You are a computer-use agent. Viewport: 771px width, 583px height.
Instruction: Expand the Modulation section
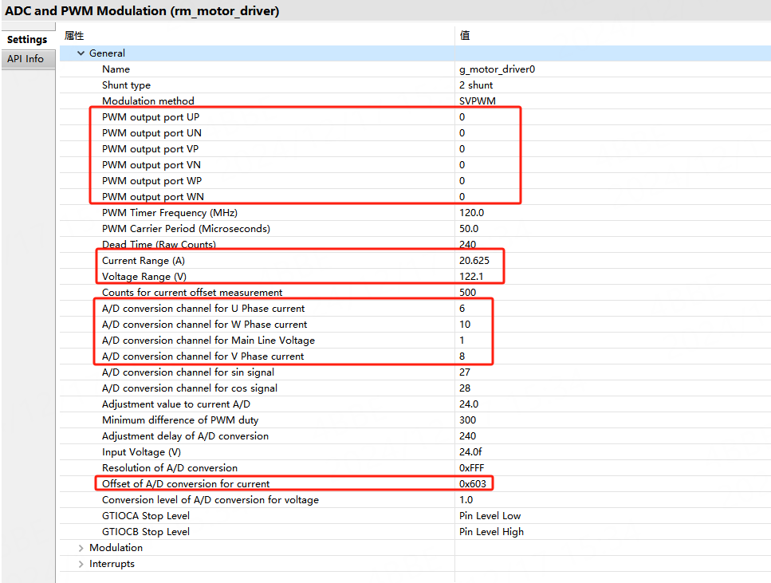click(81, 548)
